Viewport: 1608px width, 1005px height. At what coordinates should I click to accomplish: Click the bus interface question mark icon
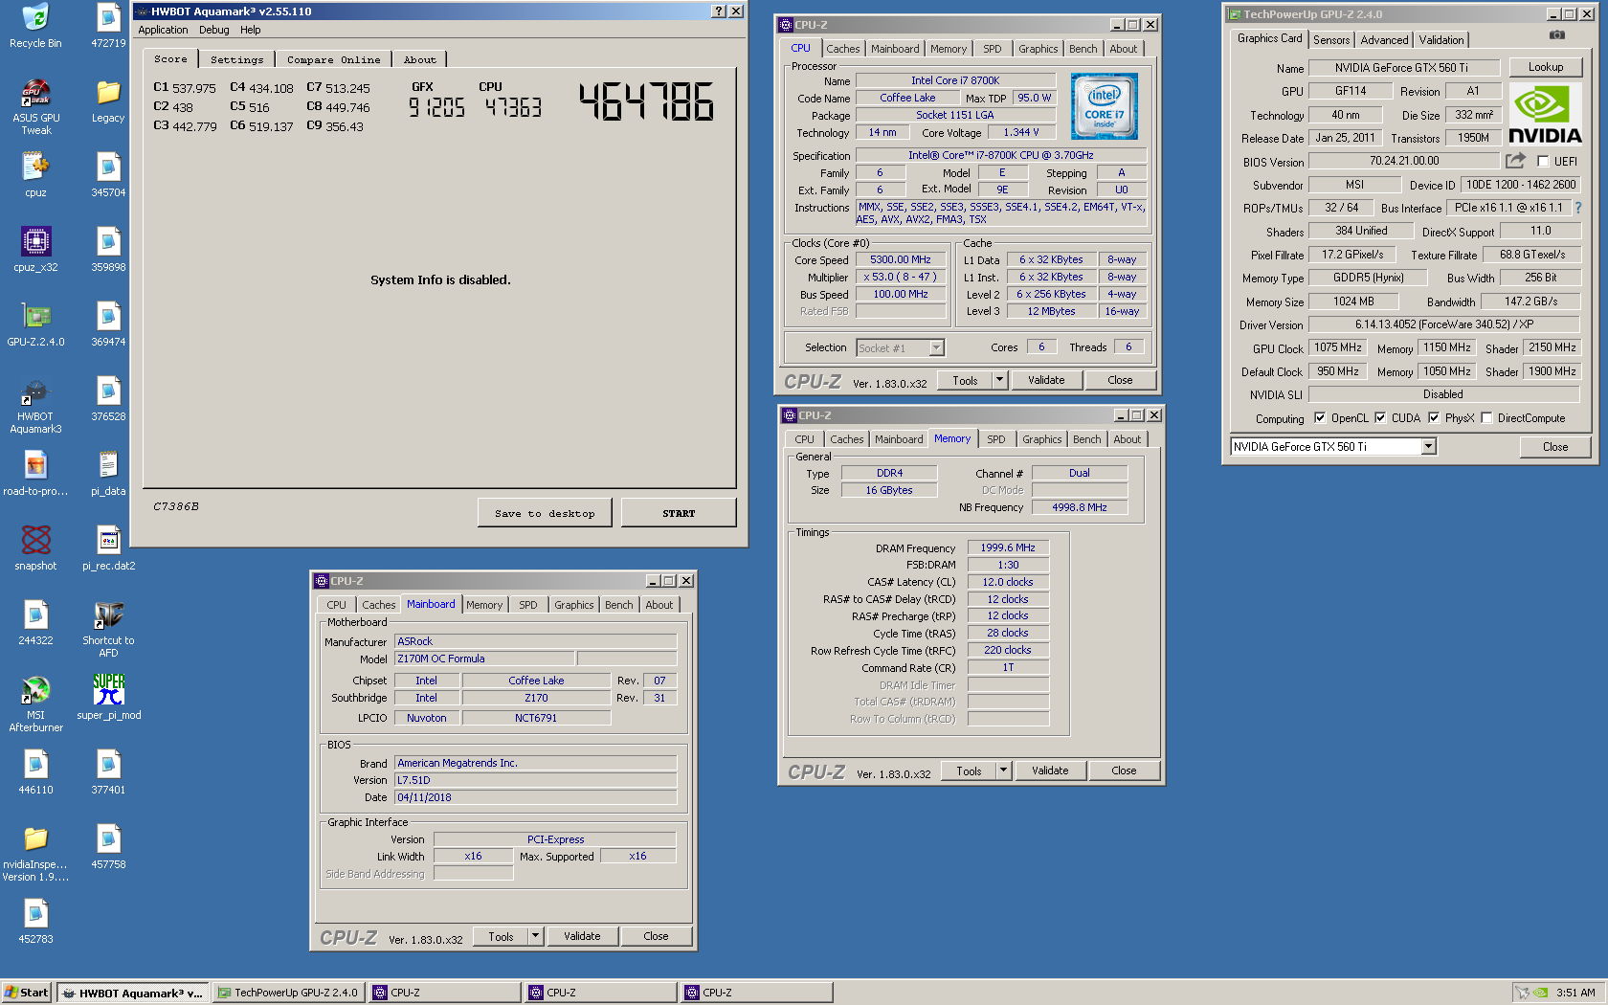point(1578,208)
